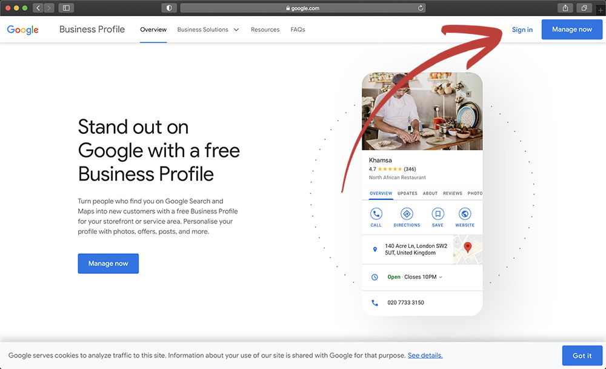Open the Overview navigation tab

coord(153,29)
